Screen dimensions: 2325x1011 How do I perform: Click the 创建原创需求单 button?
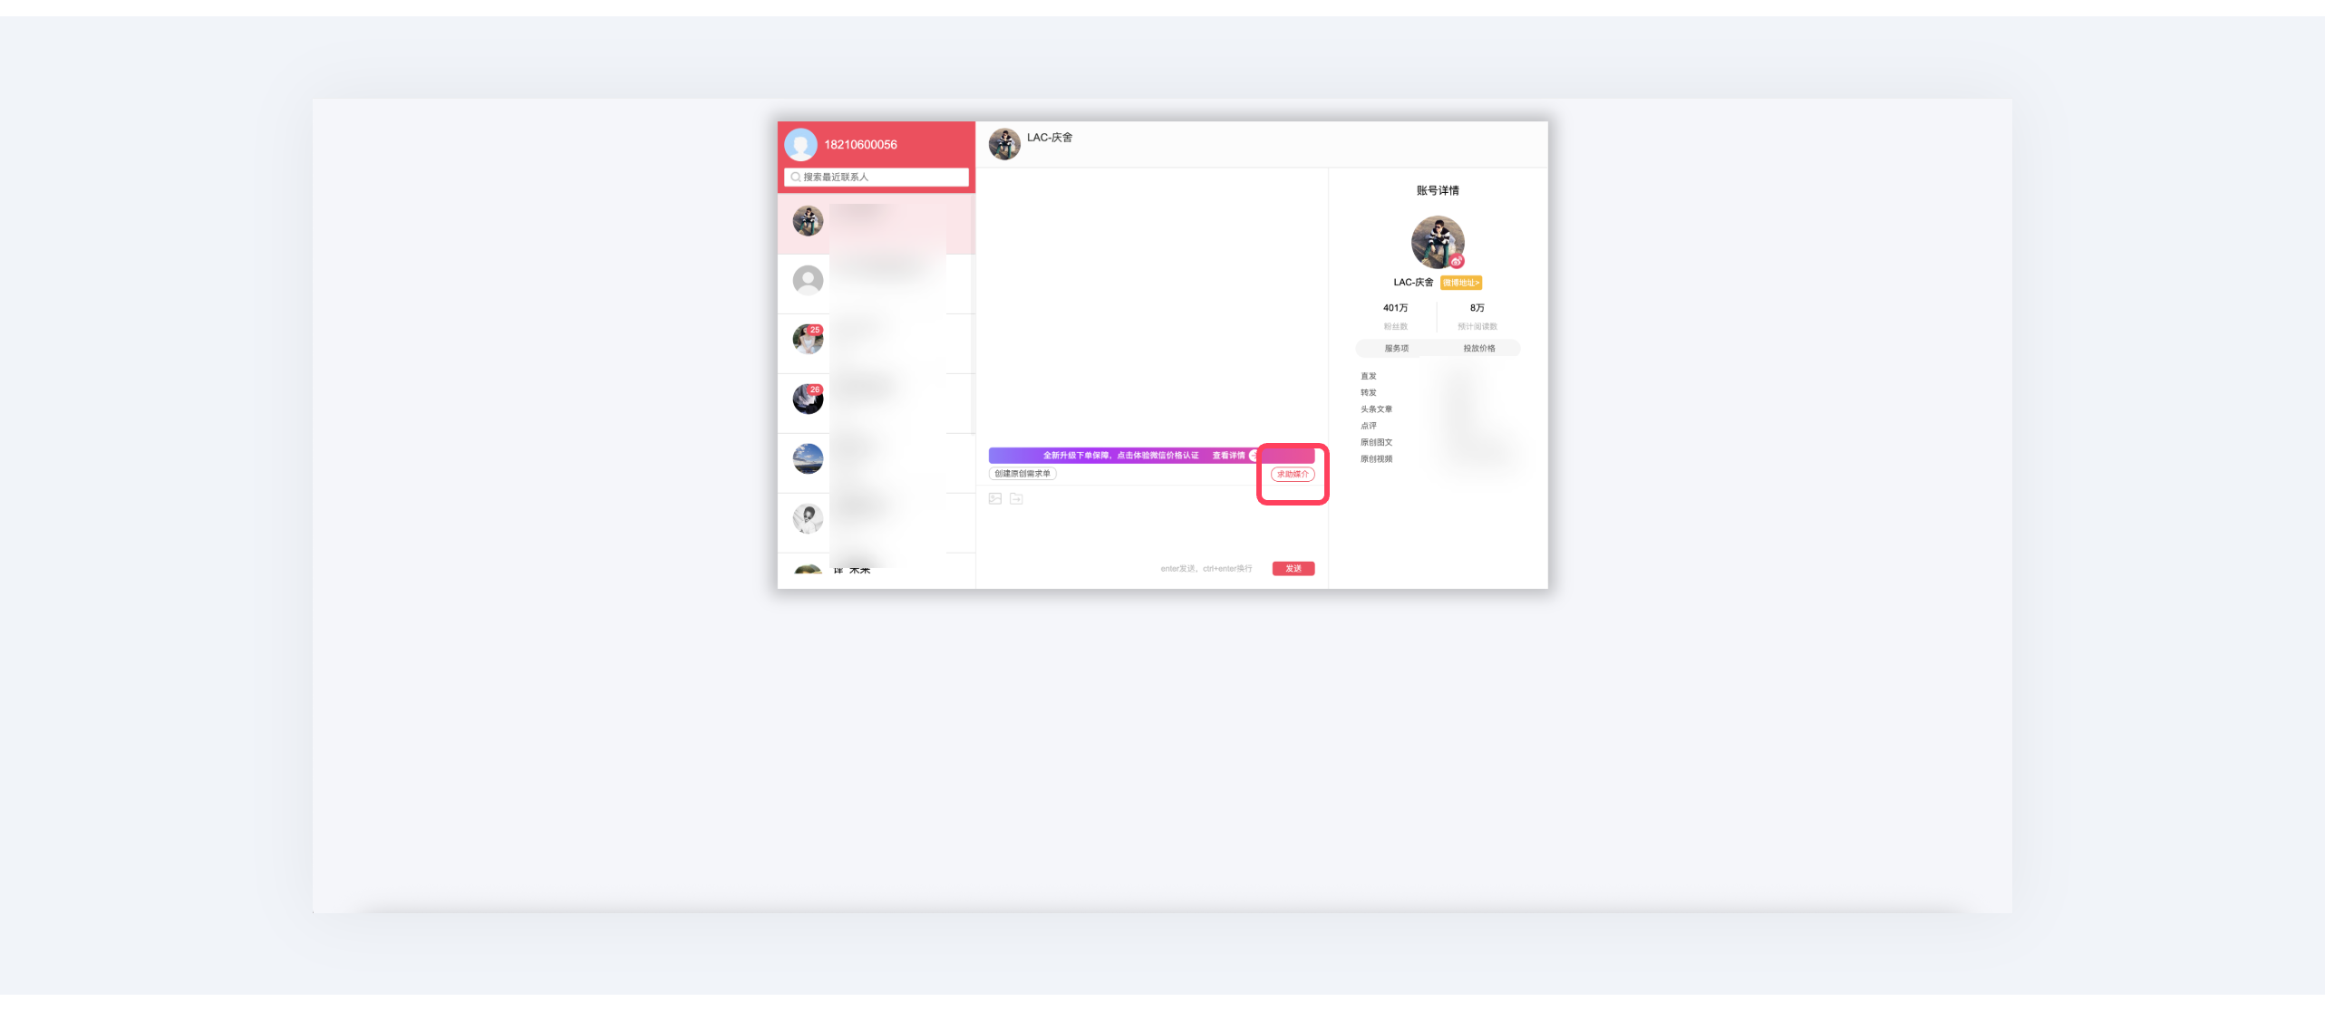pyautogui.click(x=1022, y=474)
